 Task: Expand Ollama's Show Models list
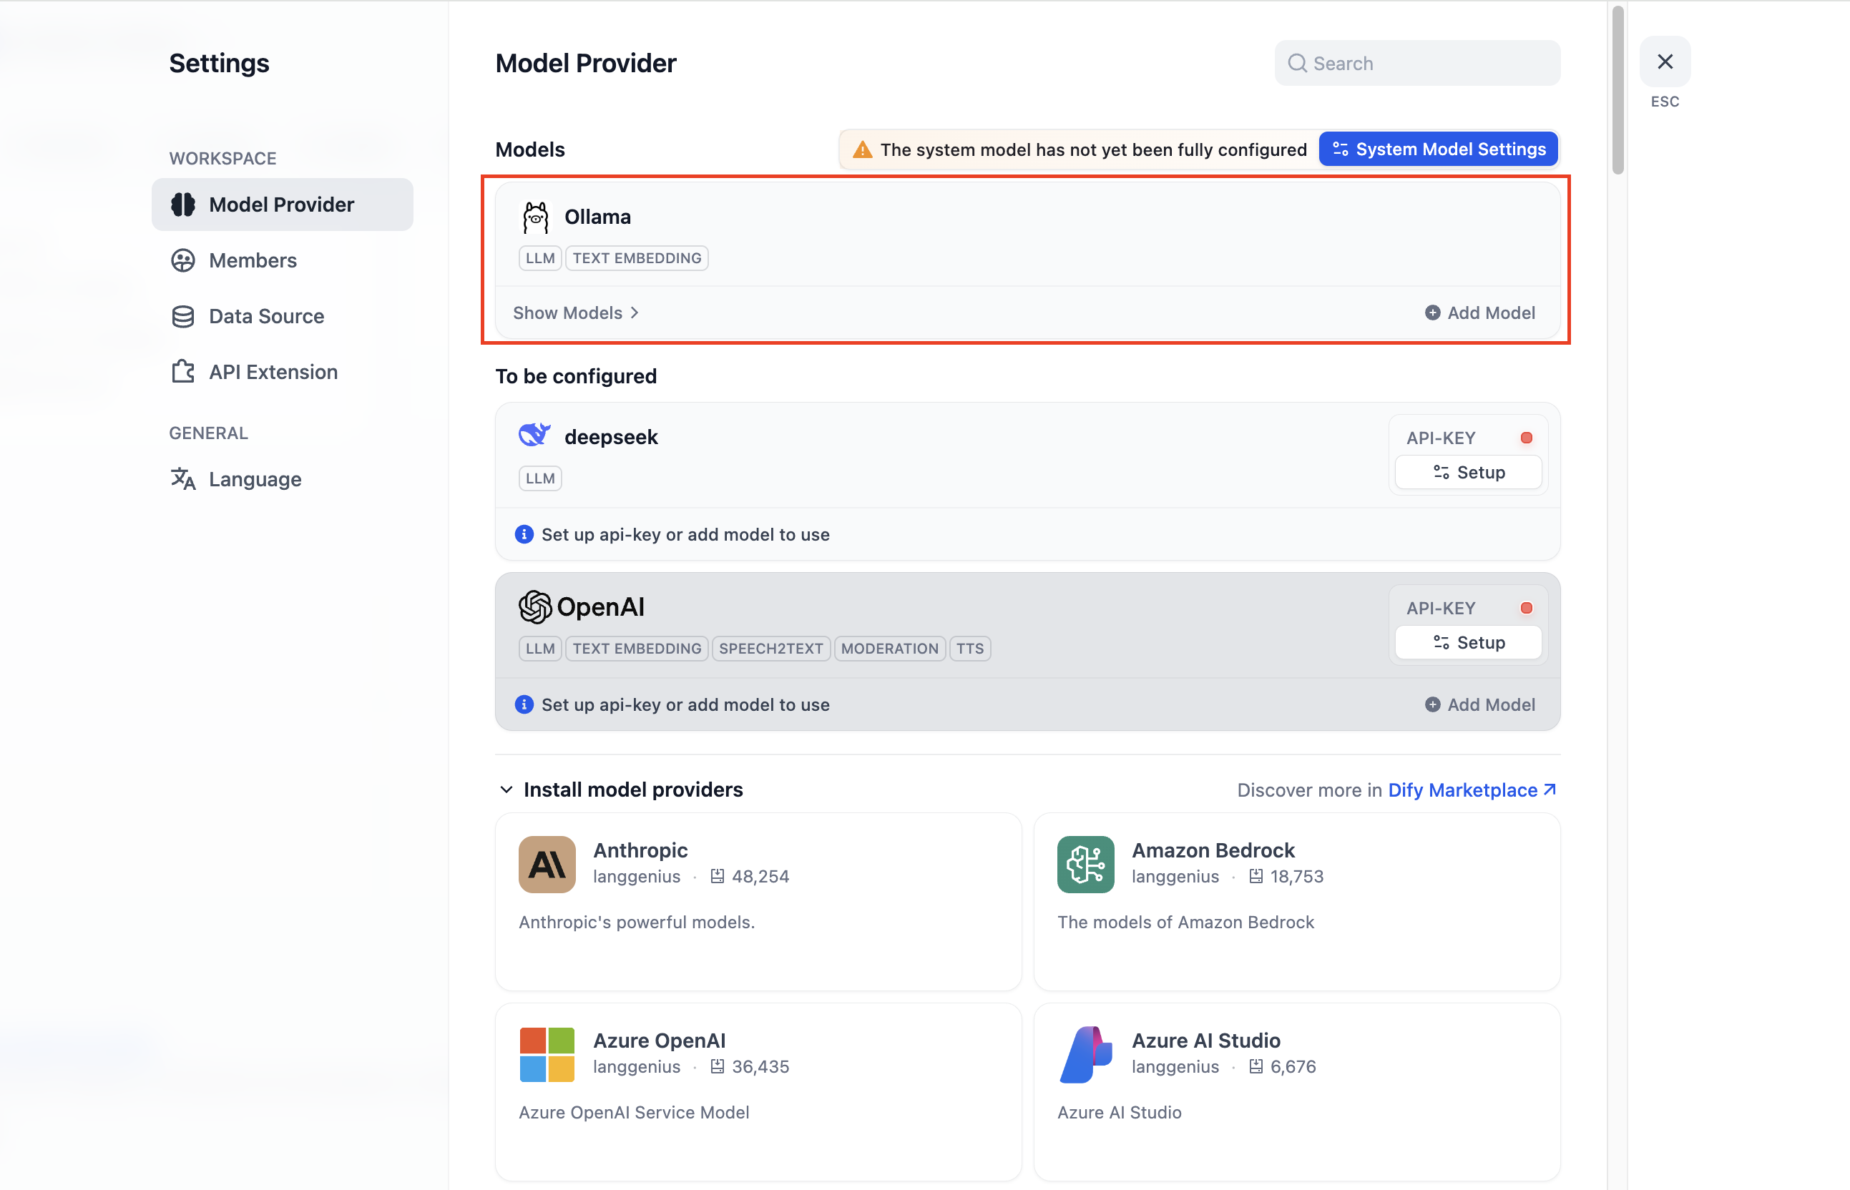[x=576, y=313]
